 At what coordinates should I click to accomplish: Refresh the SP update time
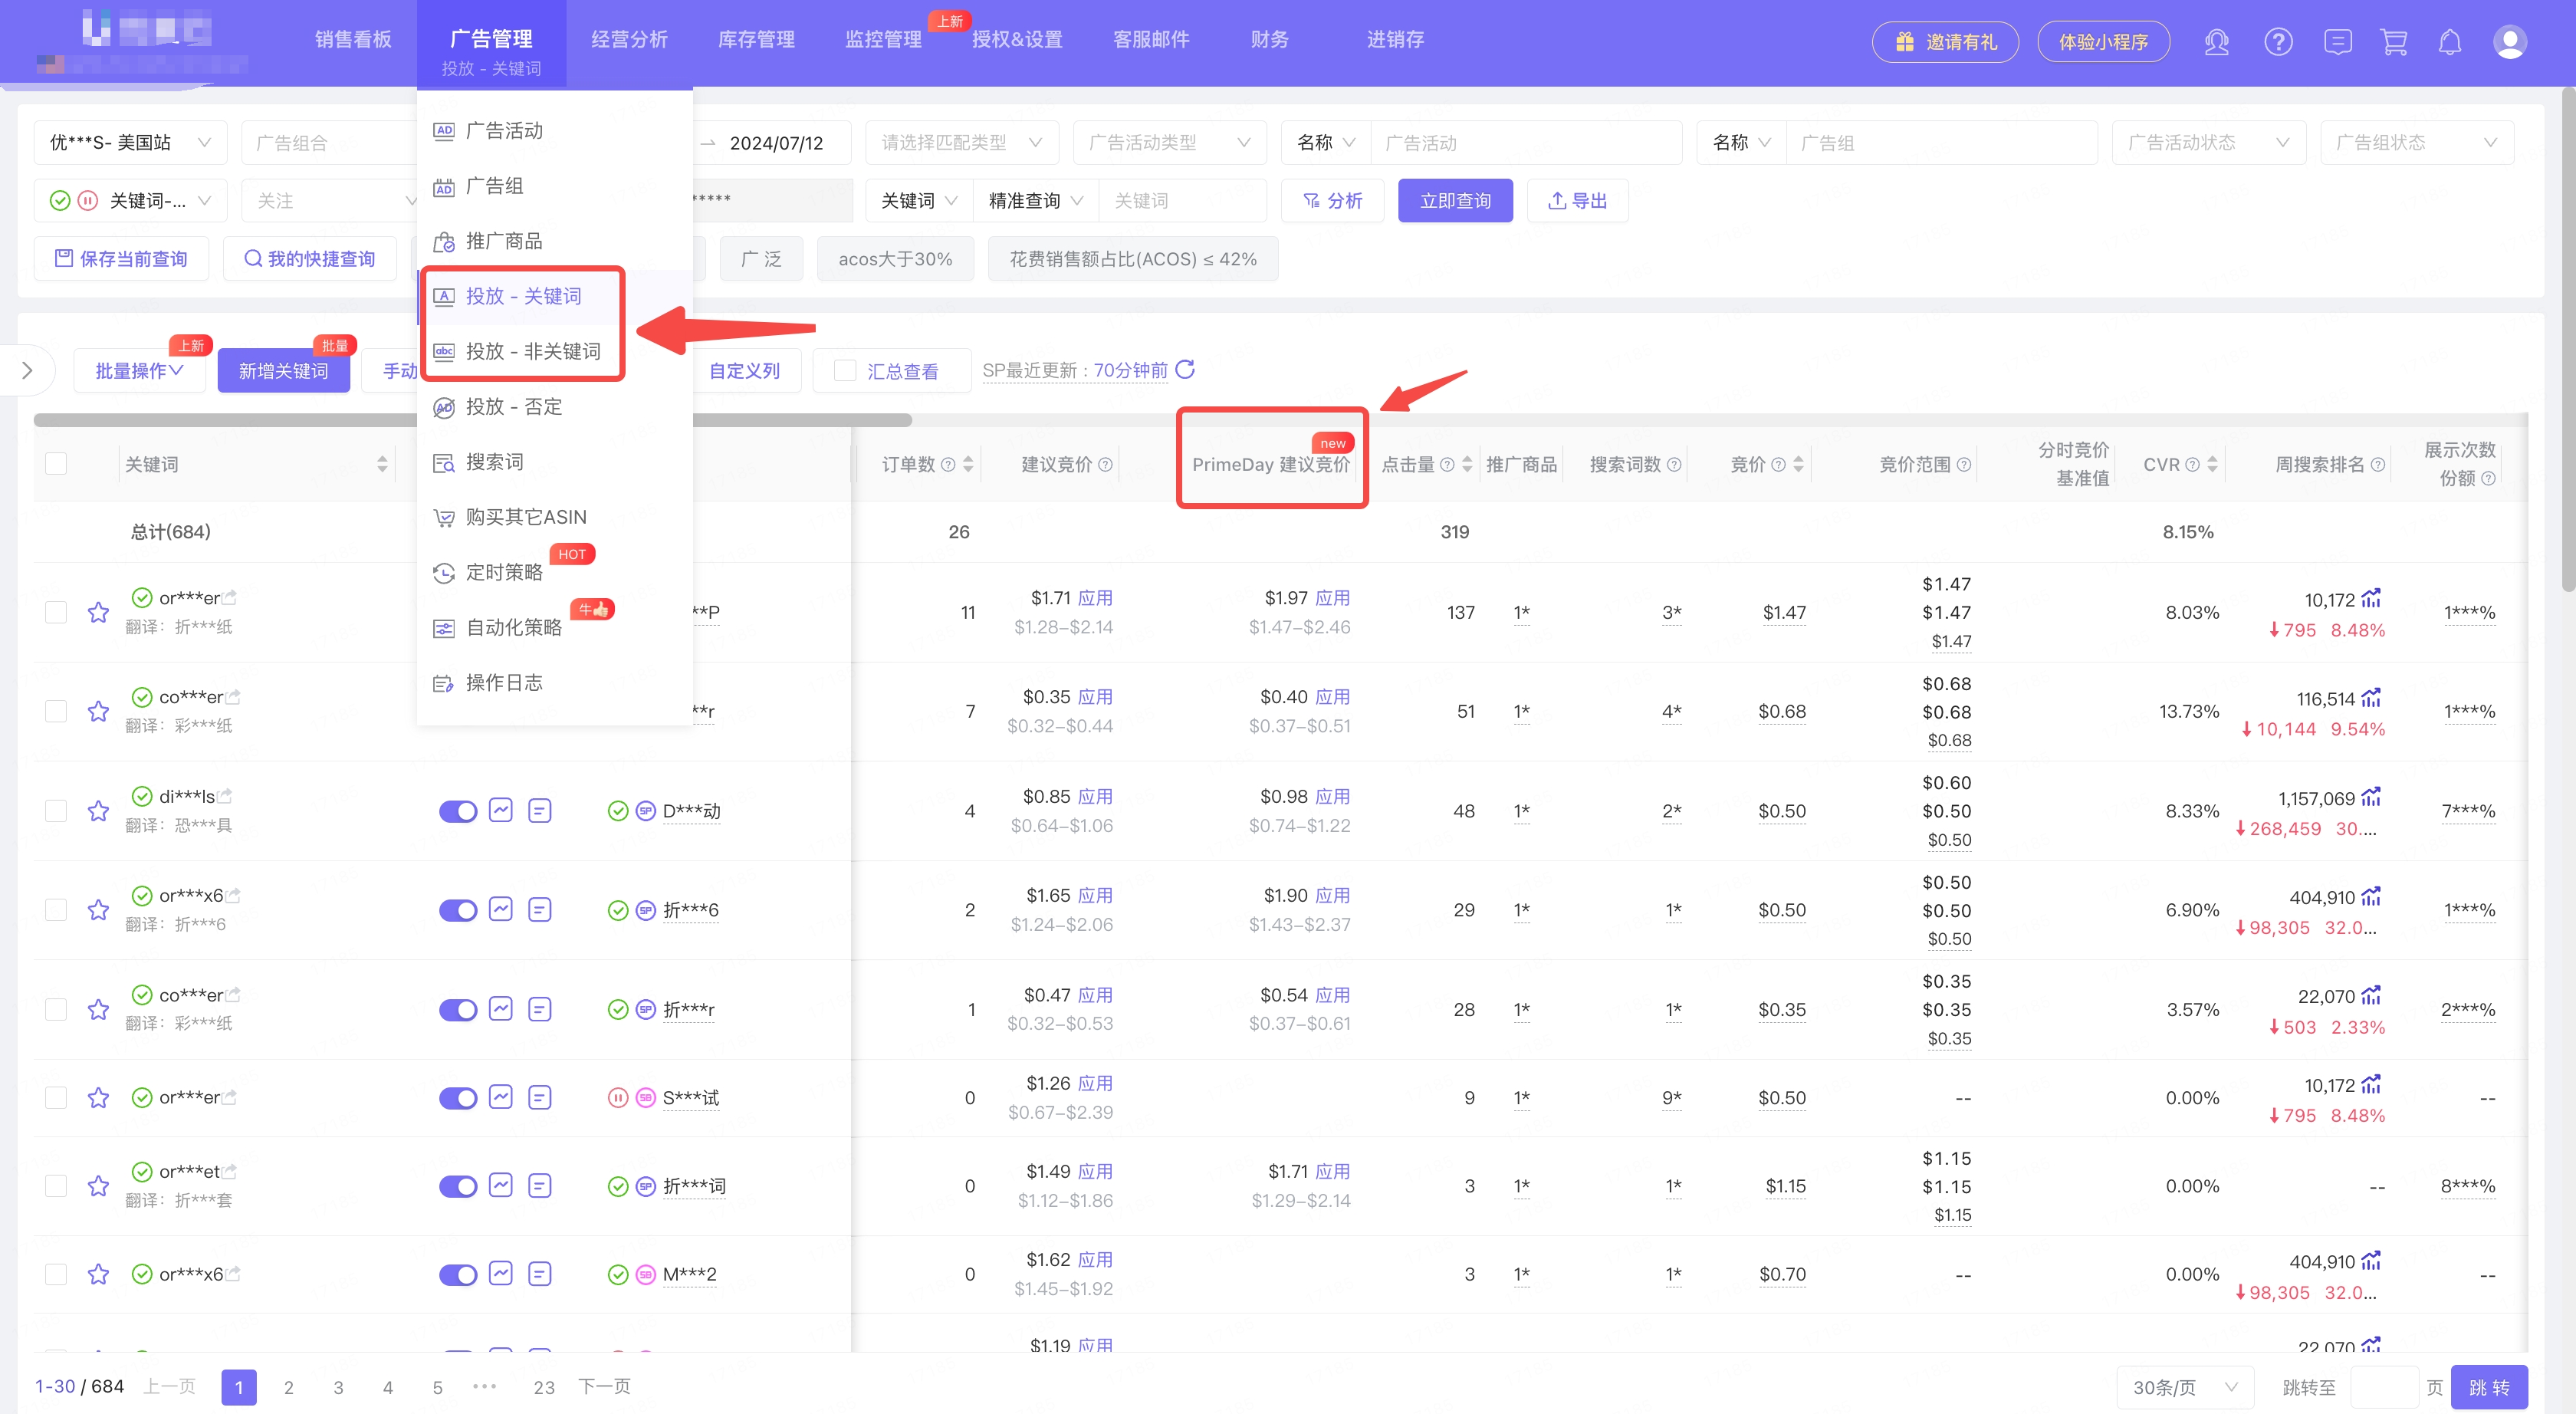pyautogui.click(x=1185, y=370)
